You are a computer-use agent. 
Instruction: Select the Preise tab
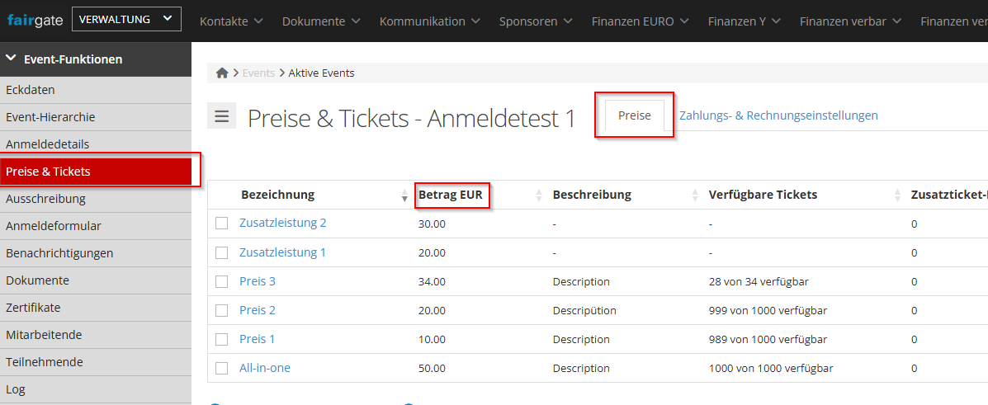635,115
